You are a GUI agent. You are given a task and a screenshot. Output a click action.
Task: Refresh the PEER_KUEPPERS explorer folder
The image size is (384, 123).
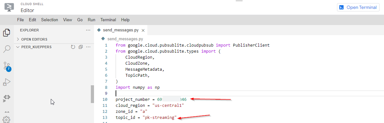[73, 47]
